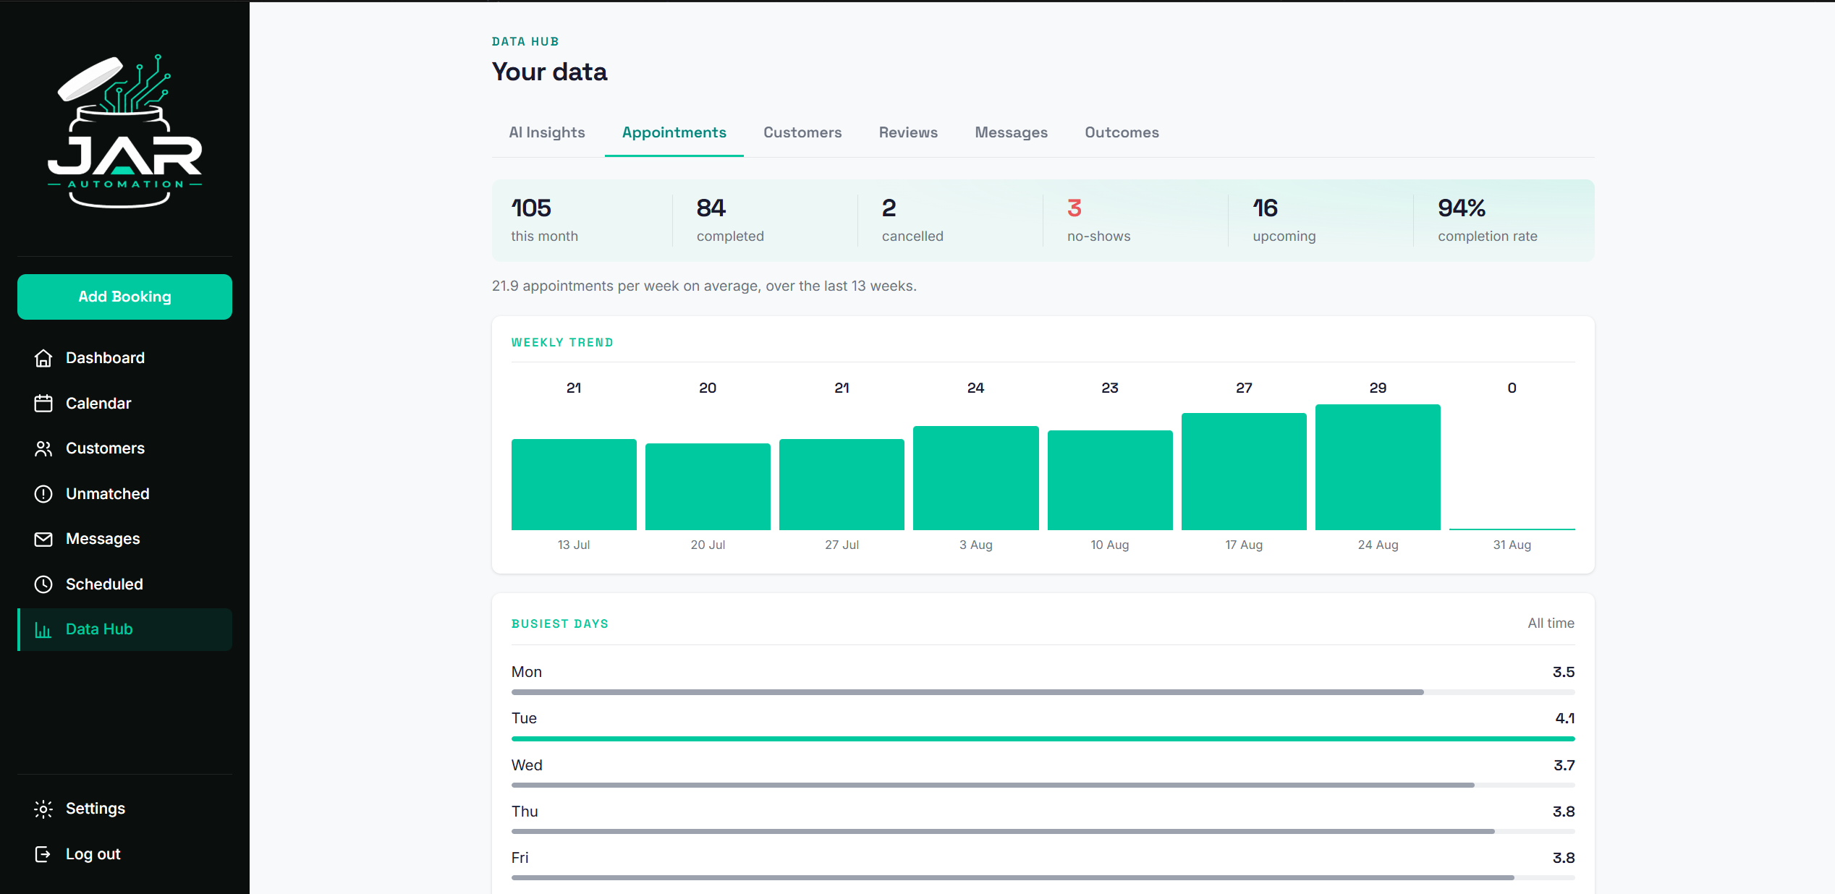Click the All time label

1551,623
